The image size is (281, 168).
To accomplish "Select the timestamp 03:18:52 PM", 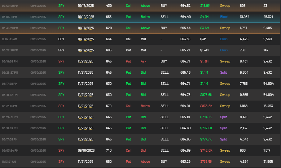I will [x=10, y=95].
